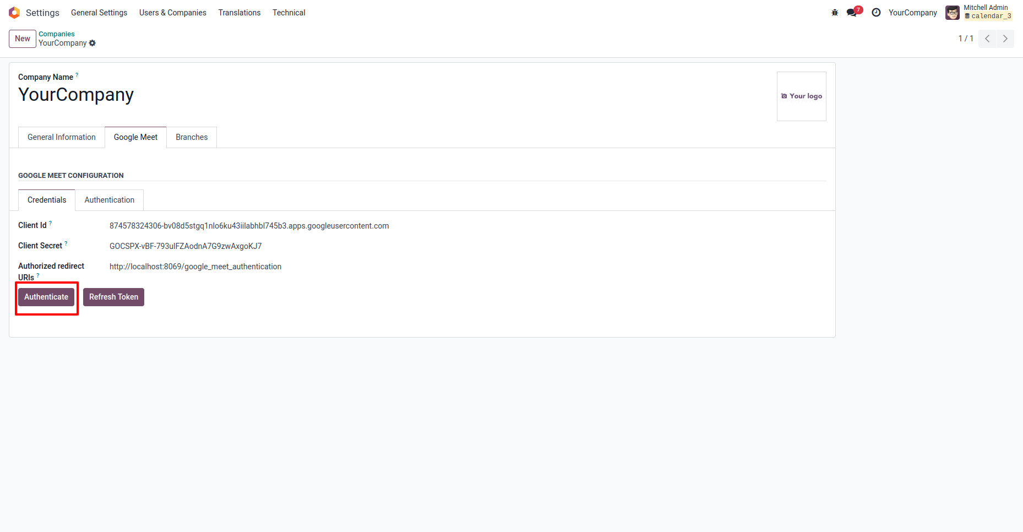Select the Credentials sub-tab
Screen dimensions: 1023x532
(47, 200)
